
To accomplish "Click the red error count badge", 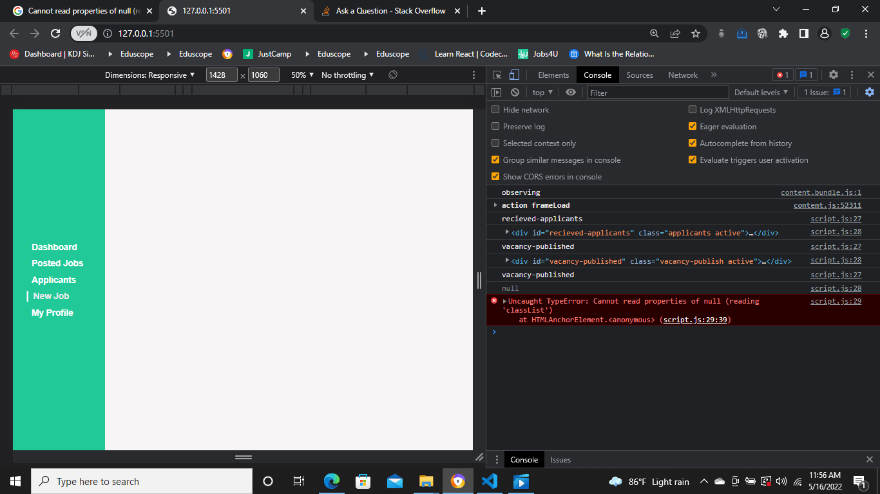I will (783, 75).
